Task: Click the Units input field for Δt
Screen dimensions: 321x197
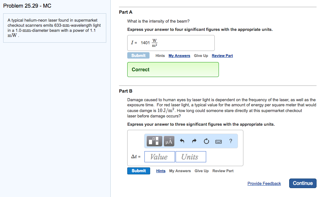Action: [191, 157]
